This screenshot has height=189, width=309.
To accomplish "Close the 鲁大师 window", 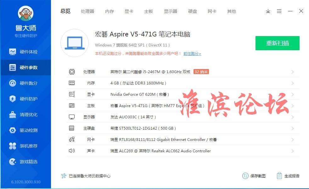I will [301, 11].
